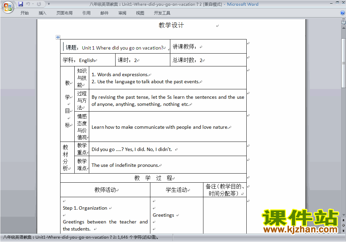Open the round Office button menu
The image size is (346, 242).
tap(8, 7)
